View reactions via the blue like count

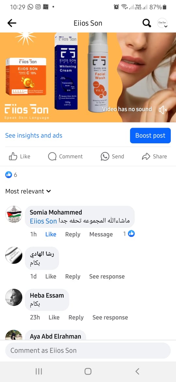pyautogui.click(x=11, y=175)
